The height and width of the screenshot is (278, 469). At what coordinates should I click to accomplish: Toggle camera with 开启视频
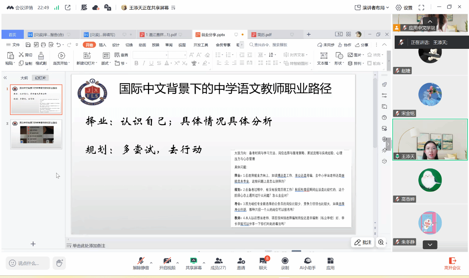click(167, 261)
